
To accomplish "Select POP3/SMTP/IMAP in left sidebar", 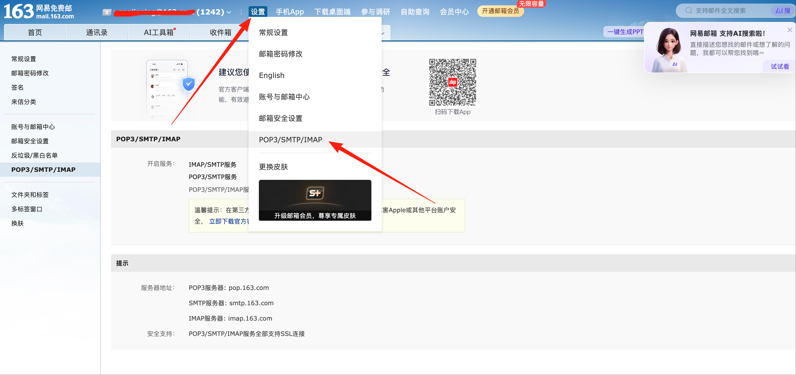I will pos(50,169).
